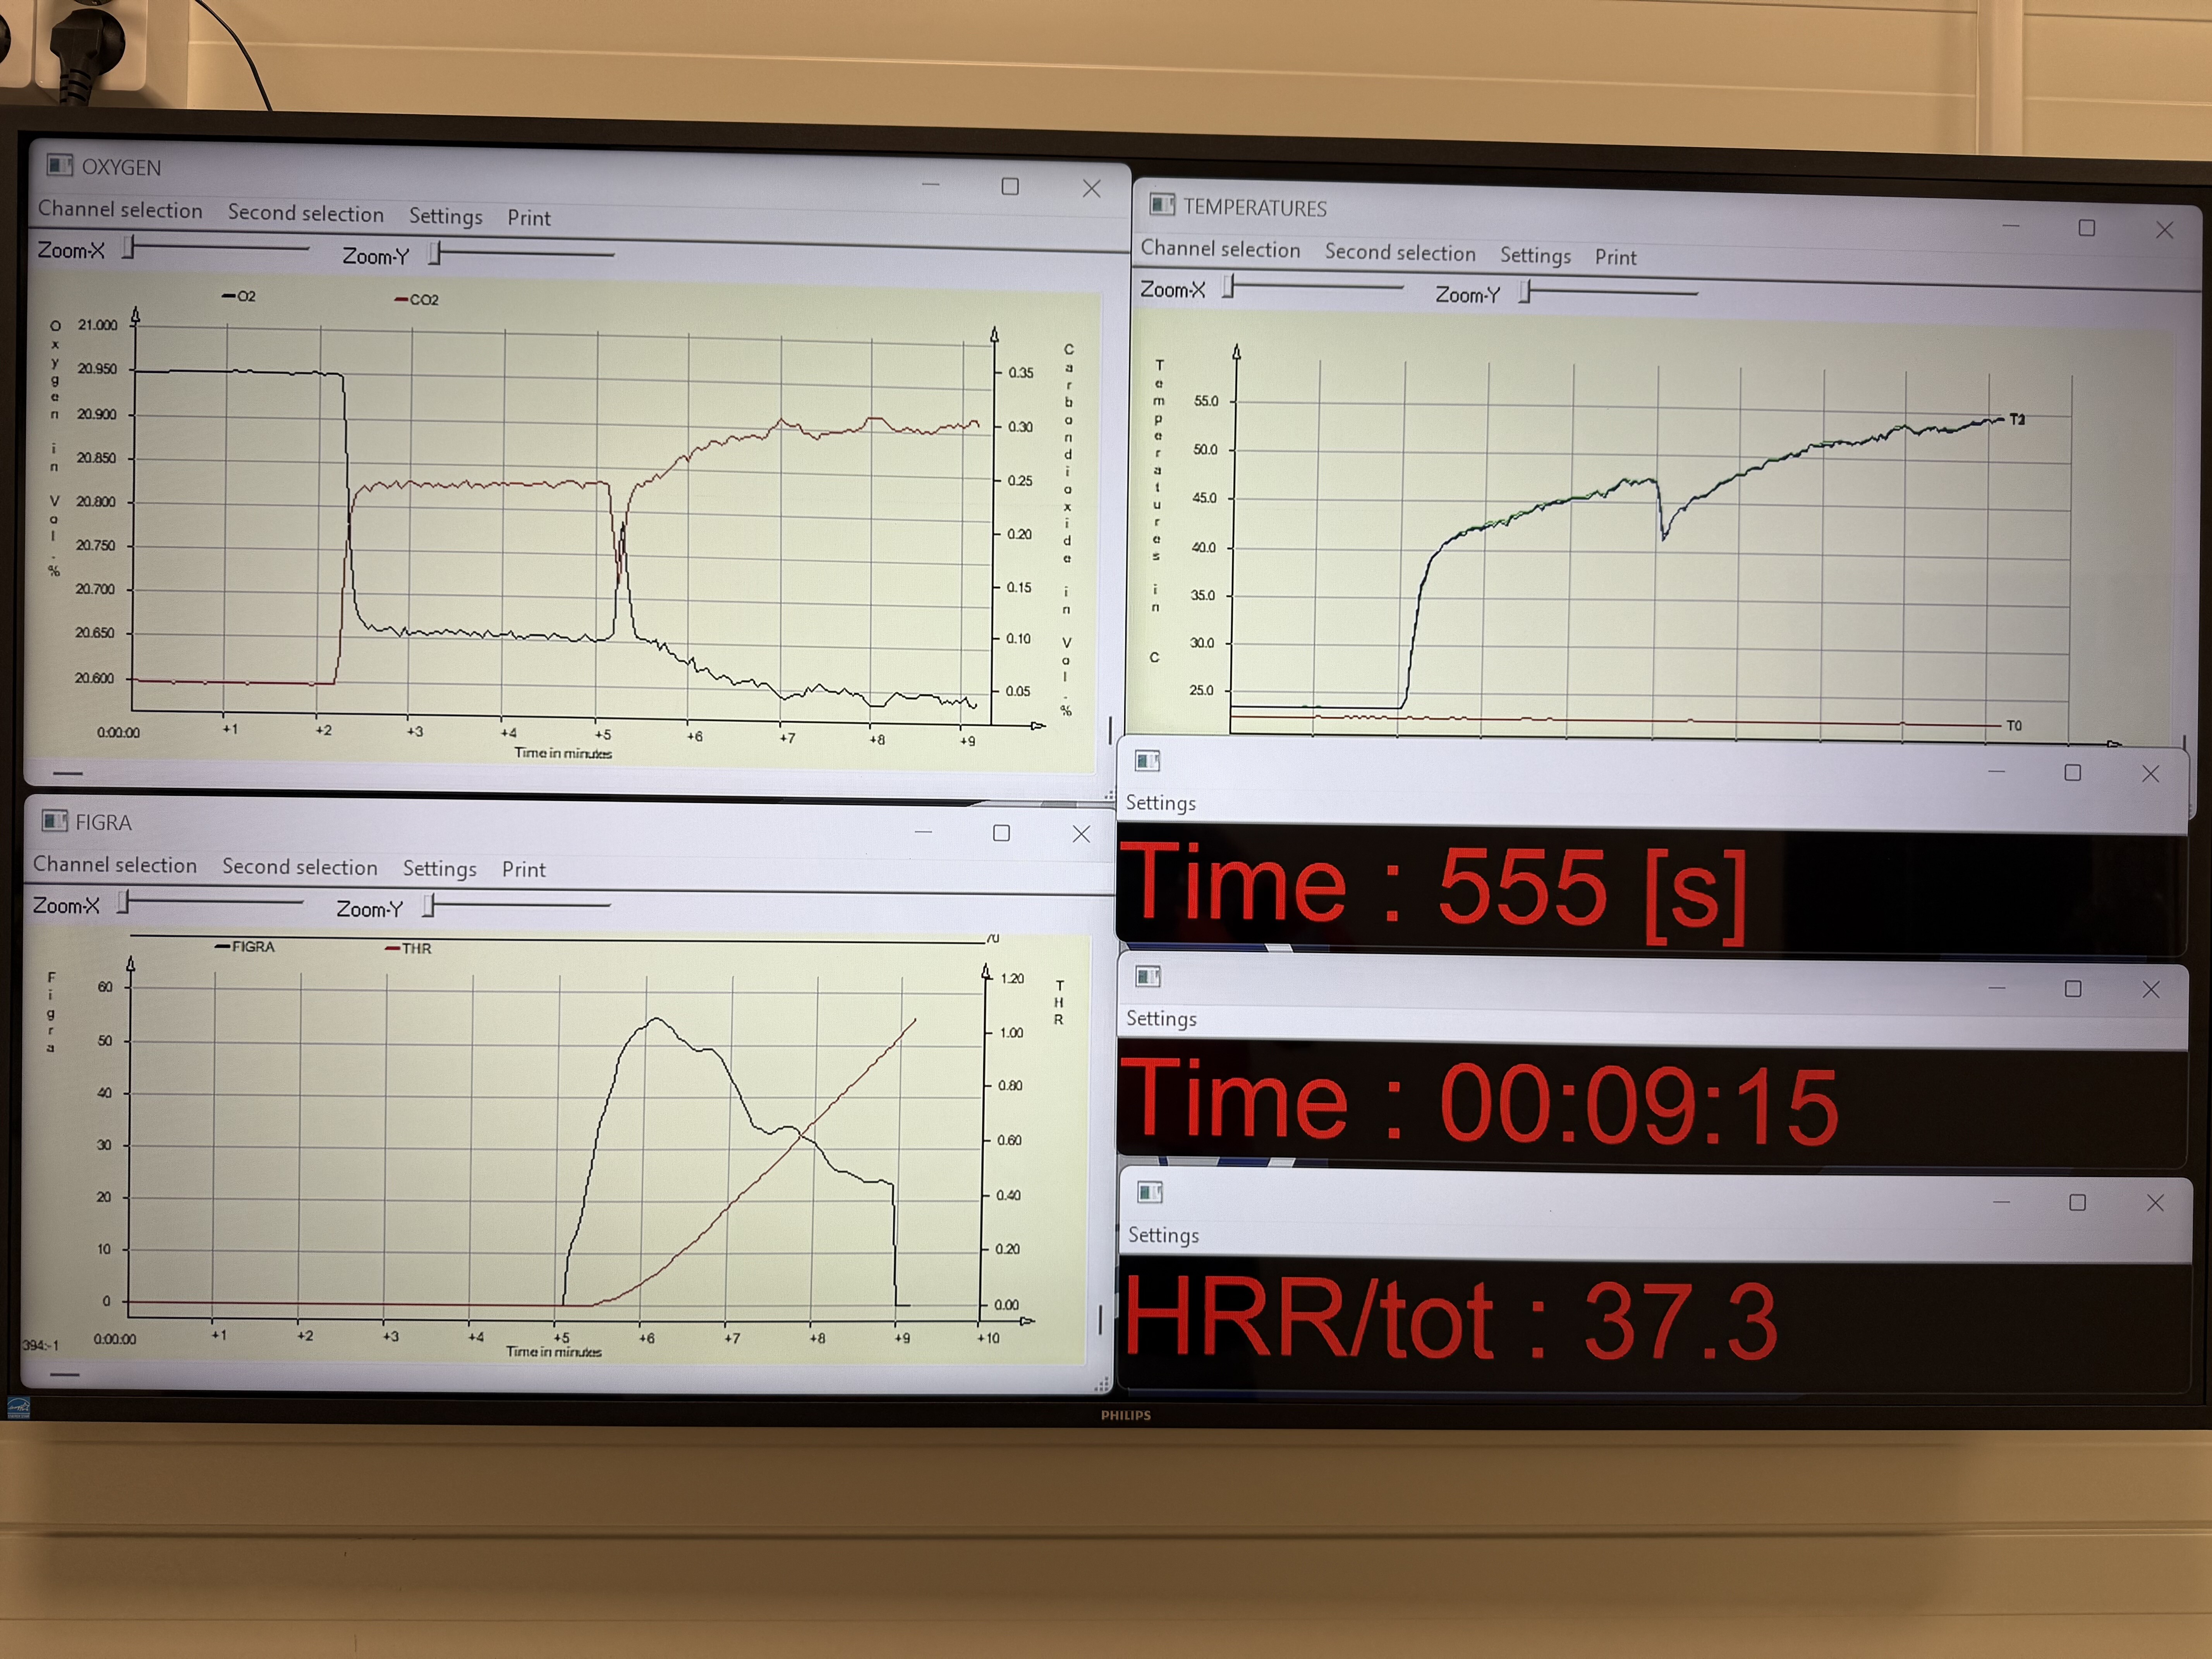
Task: Maximize the TEMPERATURES window
Action: tap(2087, 228)
